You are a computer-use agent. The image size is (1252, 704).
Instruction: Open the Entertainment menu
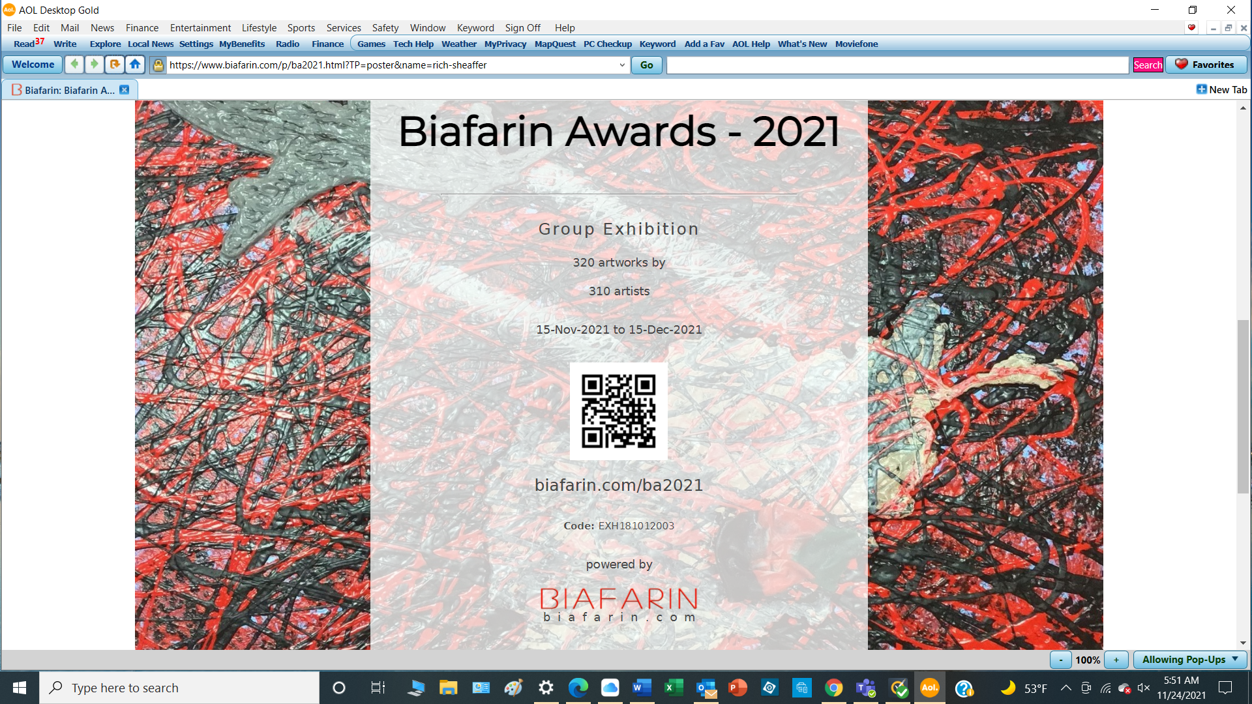(200, 27)
